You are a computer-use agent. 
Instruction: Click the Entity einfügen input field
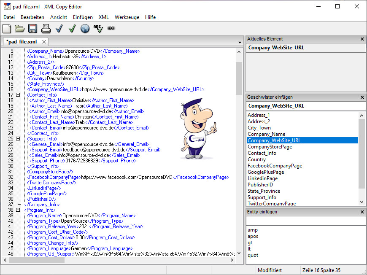pos(306,221)
